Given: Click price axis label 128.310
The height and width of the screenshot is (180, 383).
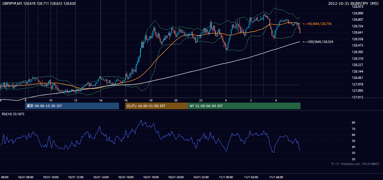Looking at the screenshot, I should 357,58.
